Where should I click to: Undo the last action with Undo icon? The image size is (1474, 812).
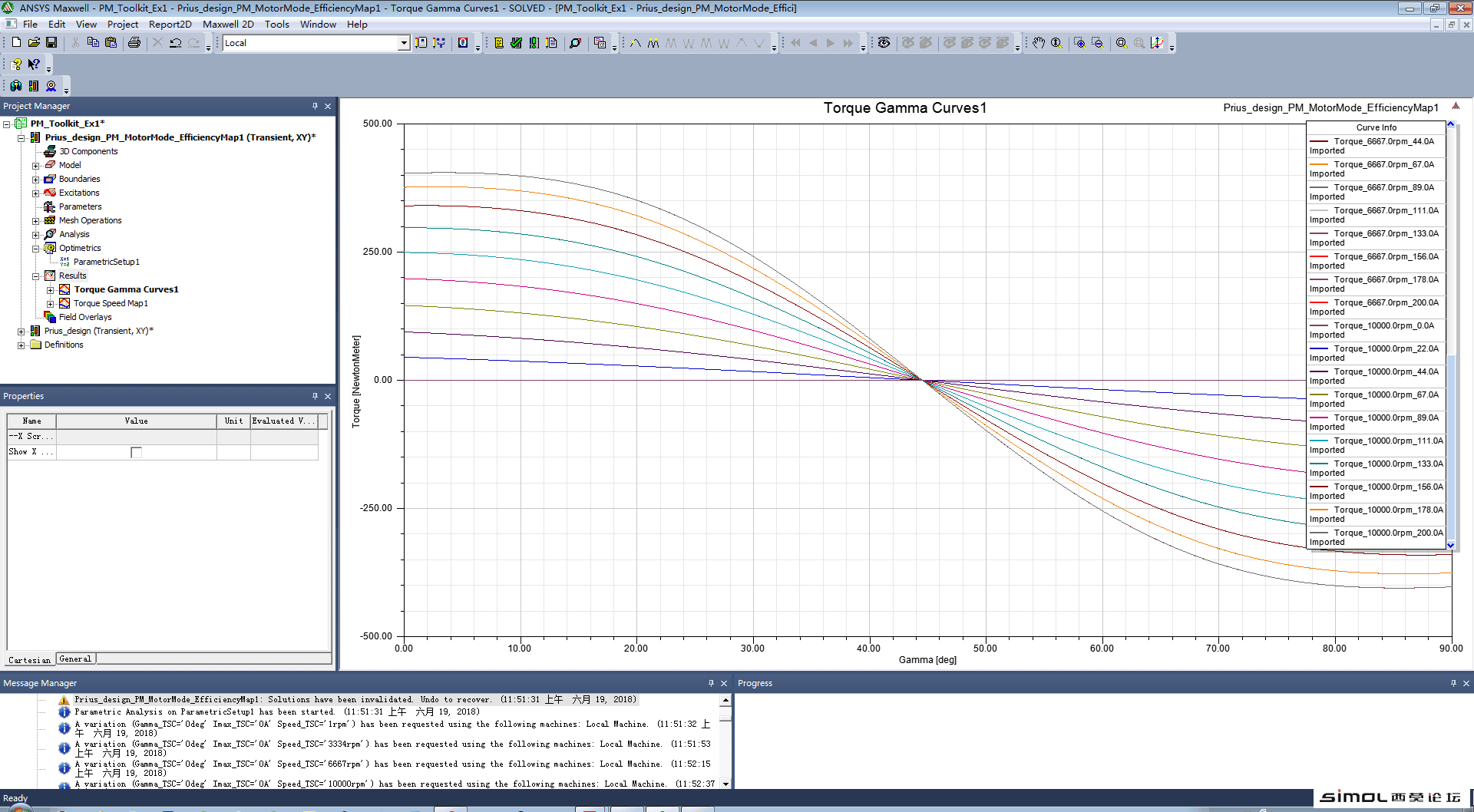176,43
